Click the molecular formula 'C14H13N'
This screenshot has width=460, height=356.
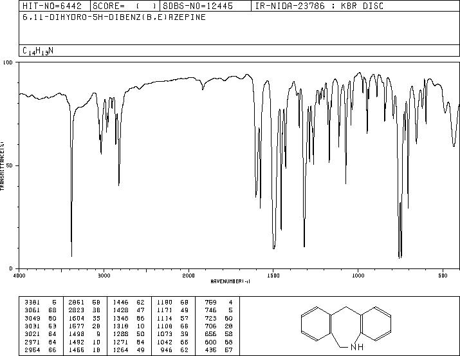[38, 51]
